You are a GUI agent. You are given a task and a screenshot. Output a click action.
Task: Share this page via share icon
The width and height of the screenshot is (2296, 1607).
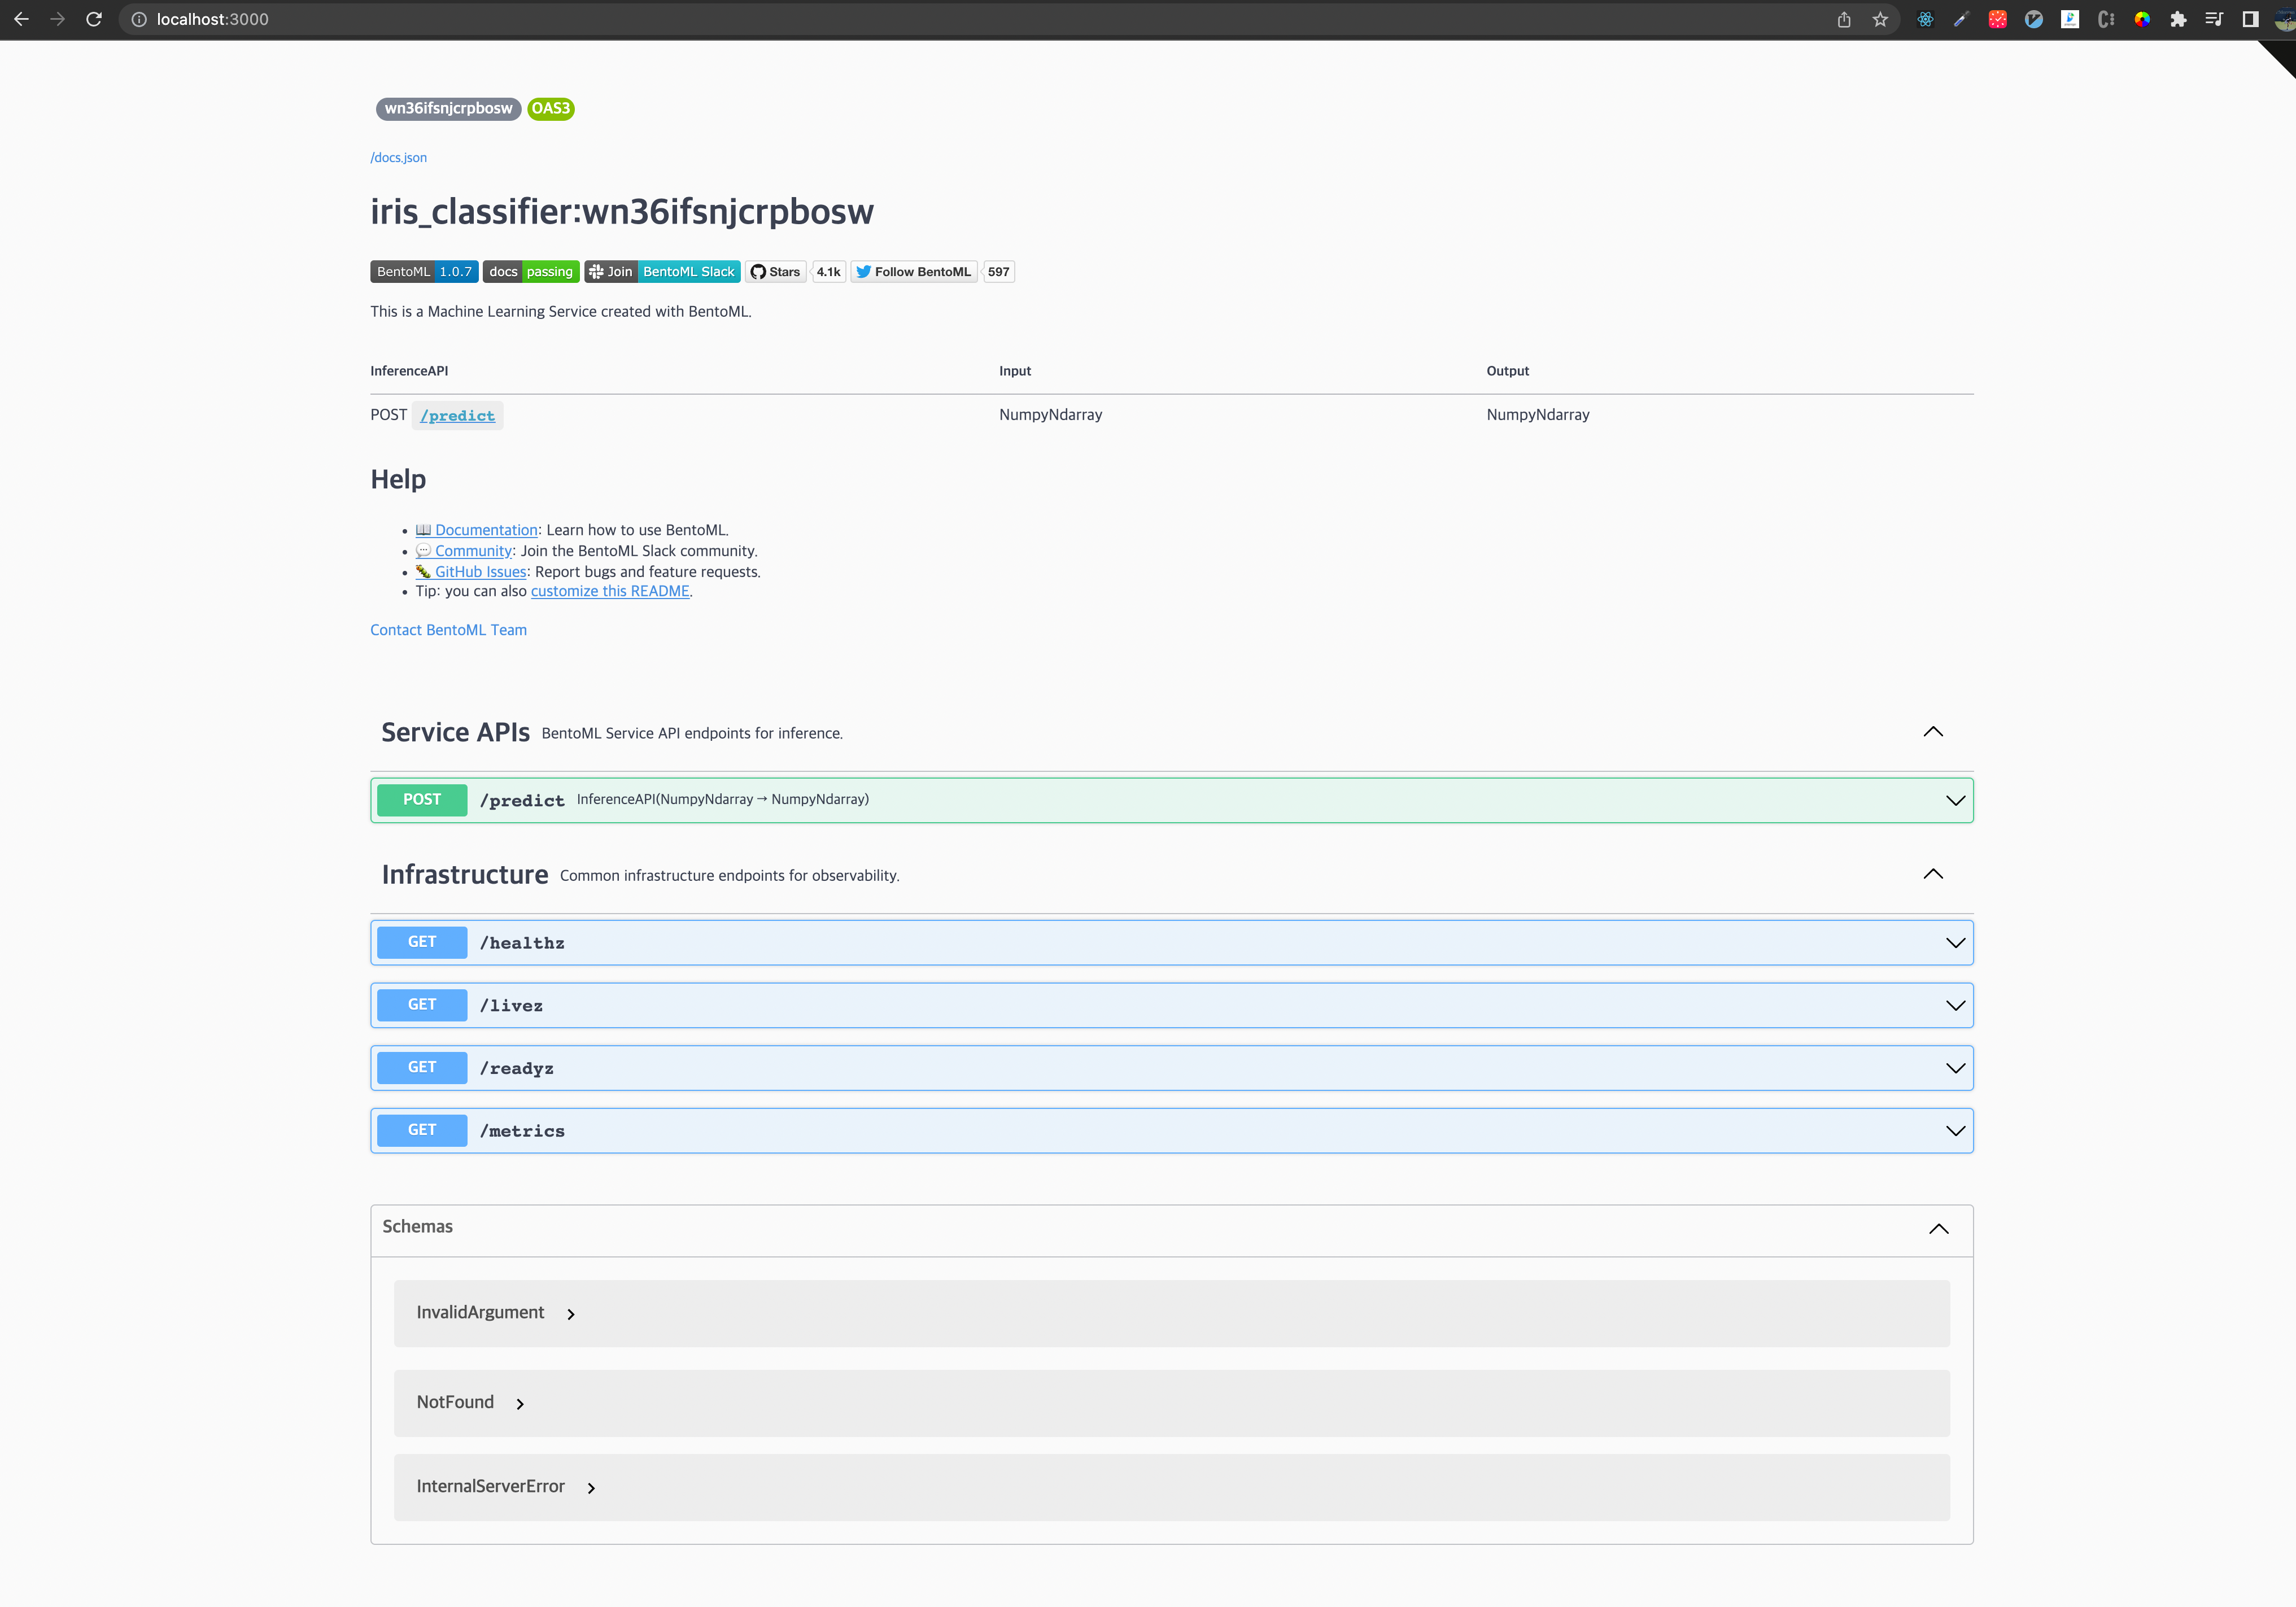click(1844, 19)
